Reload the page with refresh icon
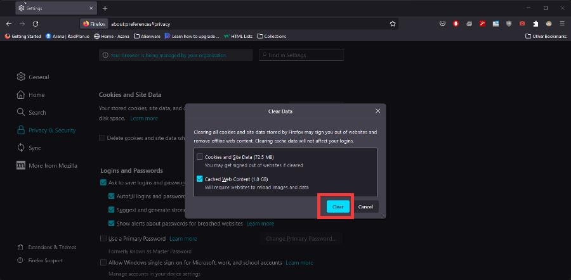 tap(36, 23)
